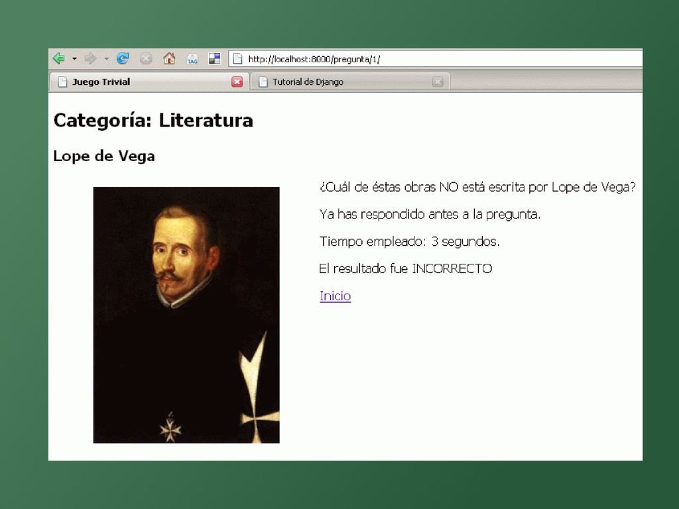The image size is (679, 509).
Task: Click 'El resultado fue INCORRECTO' text
Action: (406, 269)
